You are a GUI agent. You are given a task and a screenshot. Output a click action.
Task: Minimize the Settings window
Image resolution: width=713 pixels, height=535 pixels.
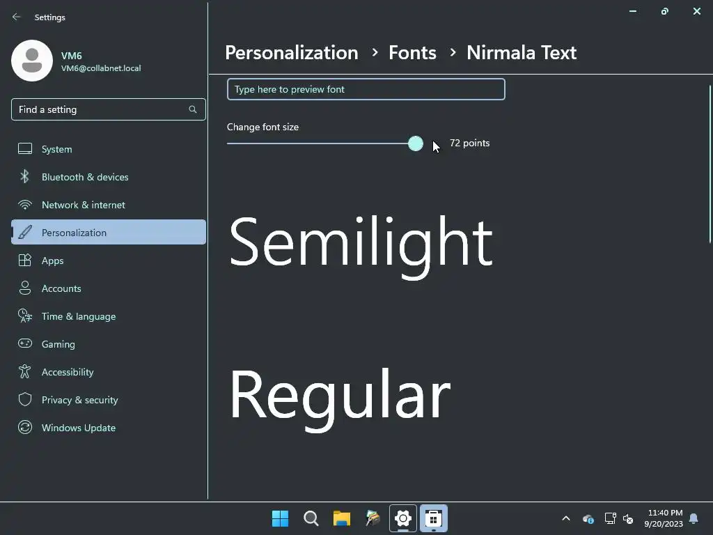pos(632,11)
